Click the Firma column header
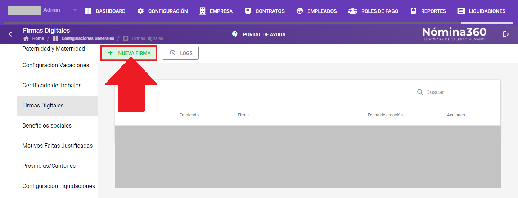This screenshot has width=518, height=198. coord(243,115)
